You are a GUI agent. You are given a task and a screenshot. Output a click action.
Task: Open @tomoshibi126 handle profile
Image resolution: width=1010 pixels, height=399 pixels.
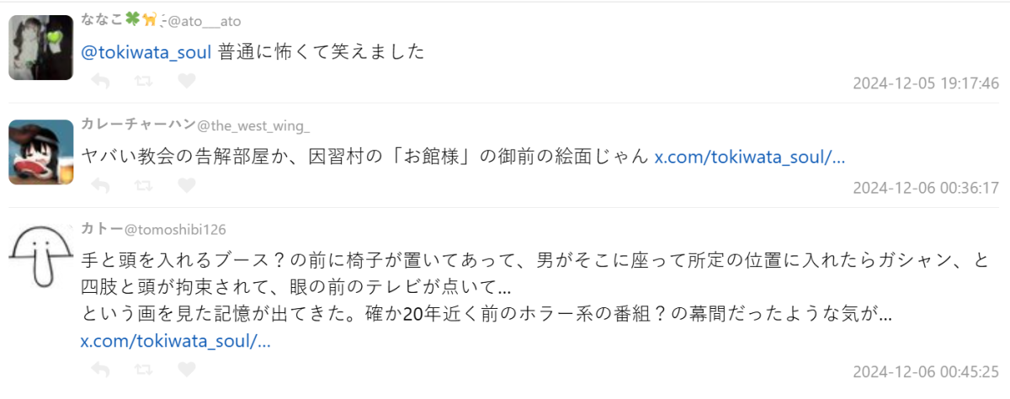pyautogui.click(x=175, y=230)
